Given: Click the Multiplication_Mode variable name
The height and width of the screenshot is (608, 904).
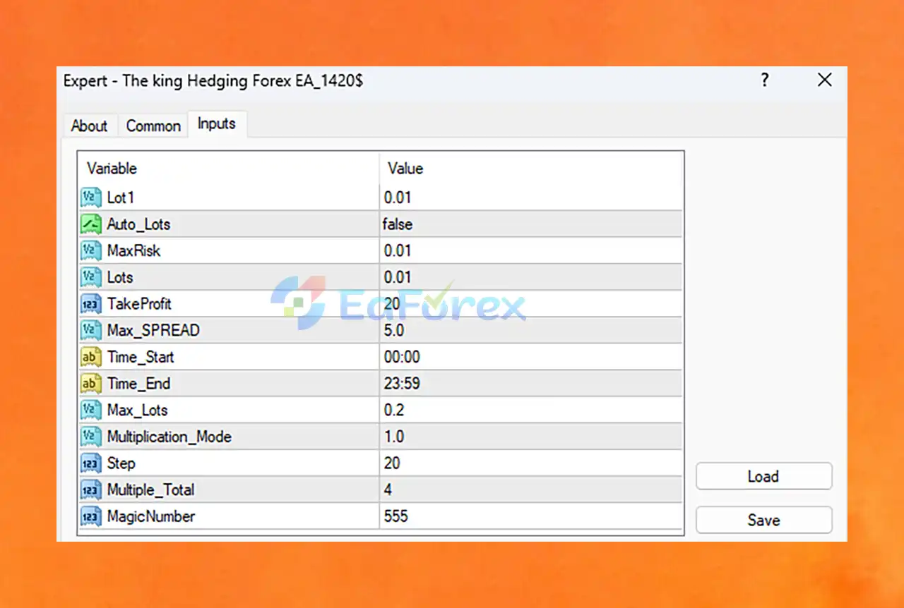Looking at the screenshot, I should point(169,437).
